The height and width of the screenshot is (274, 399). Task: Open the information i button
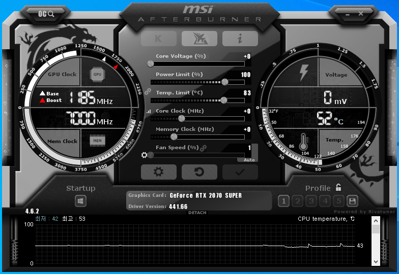point(240,39)
